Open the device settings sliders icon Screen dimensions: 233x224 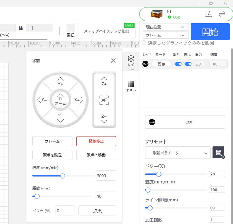pos(209,14)
